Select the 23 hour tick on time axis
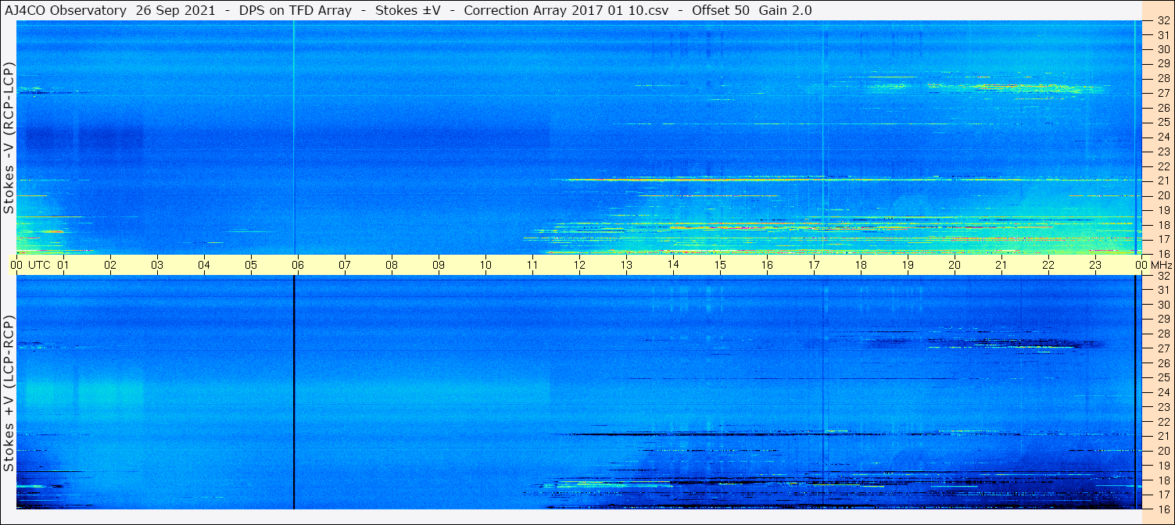This screenshot has width=1175, height=525. pos(1095,265)
